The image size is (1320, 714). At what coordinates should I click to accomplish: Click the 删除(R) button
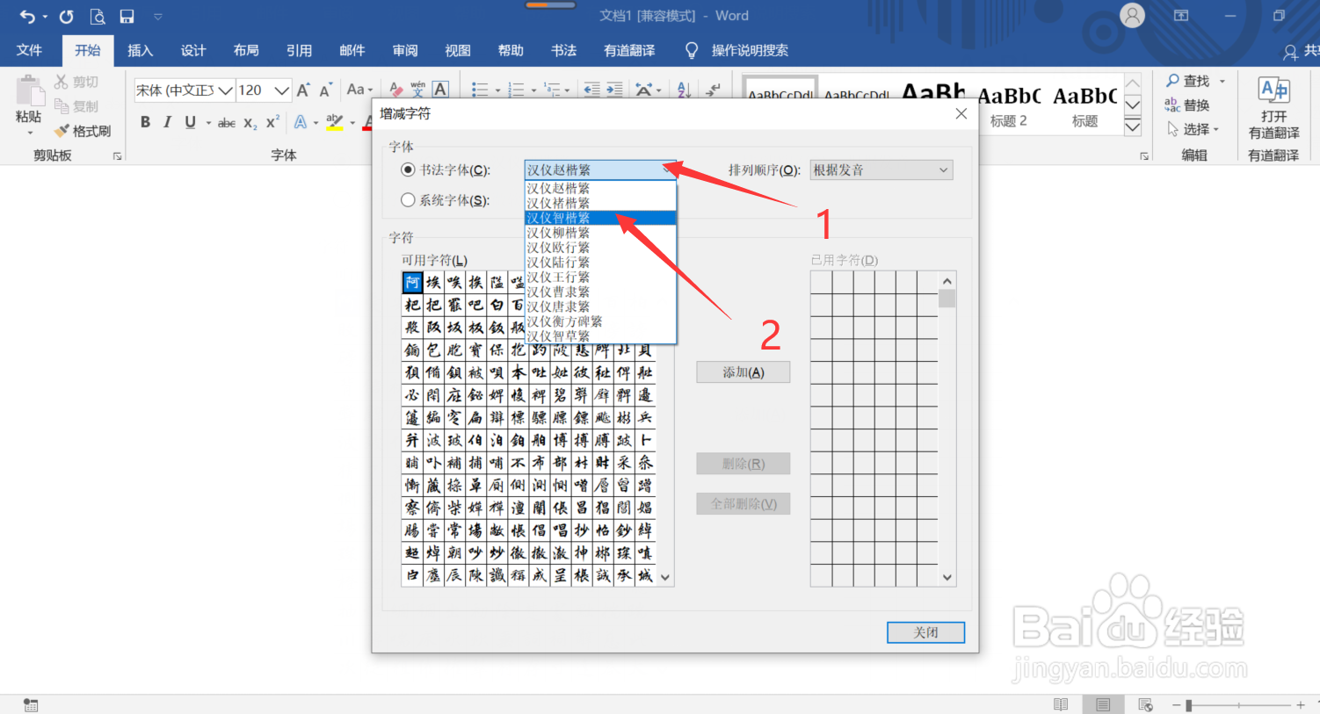(743, 464)
